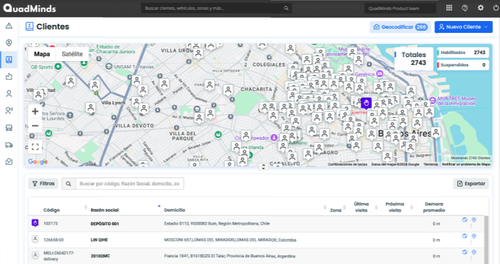This screenshot has height=264, width=500.
Task: Click the purple depot marker on map
Action: (x=366, y=103)
